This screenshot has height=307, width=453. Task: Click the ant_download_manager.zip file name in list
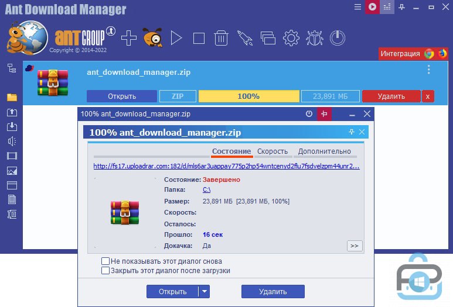click(139, 72)
